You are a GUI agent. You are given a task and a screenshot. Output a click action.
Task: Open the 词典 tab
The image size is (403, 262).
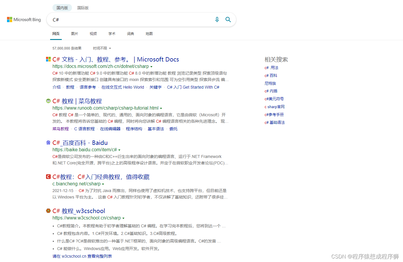tap(131, 34)
